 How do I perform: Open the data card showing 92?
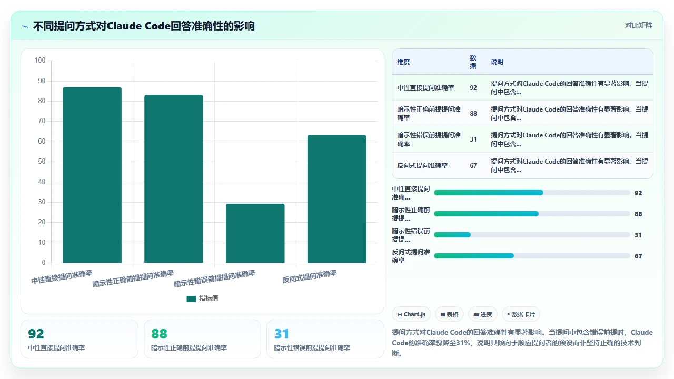[80, 339]
